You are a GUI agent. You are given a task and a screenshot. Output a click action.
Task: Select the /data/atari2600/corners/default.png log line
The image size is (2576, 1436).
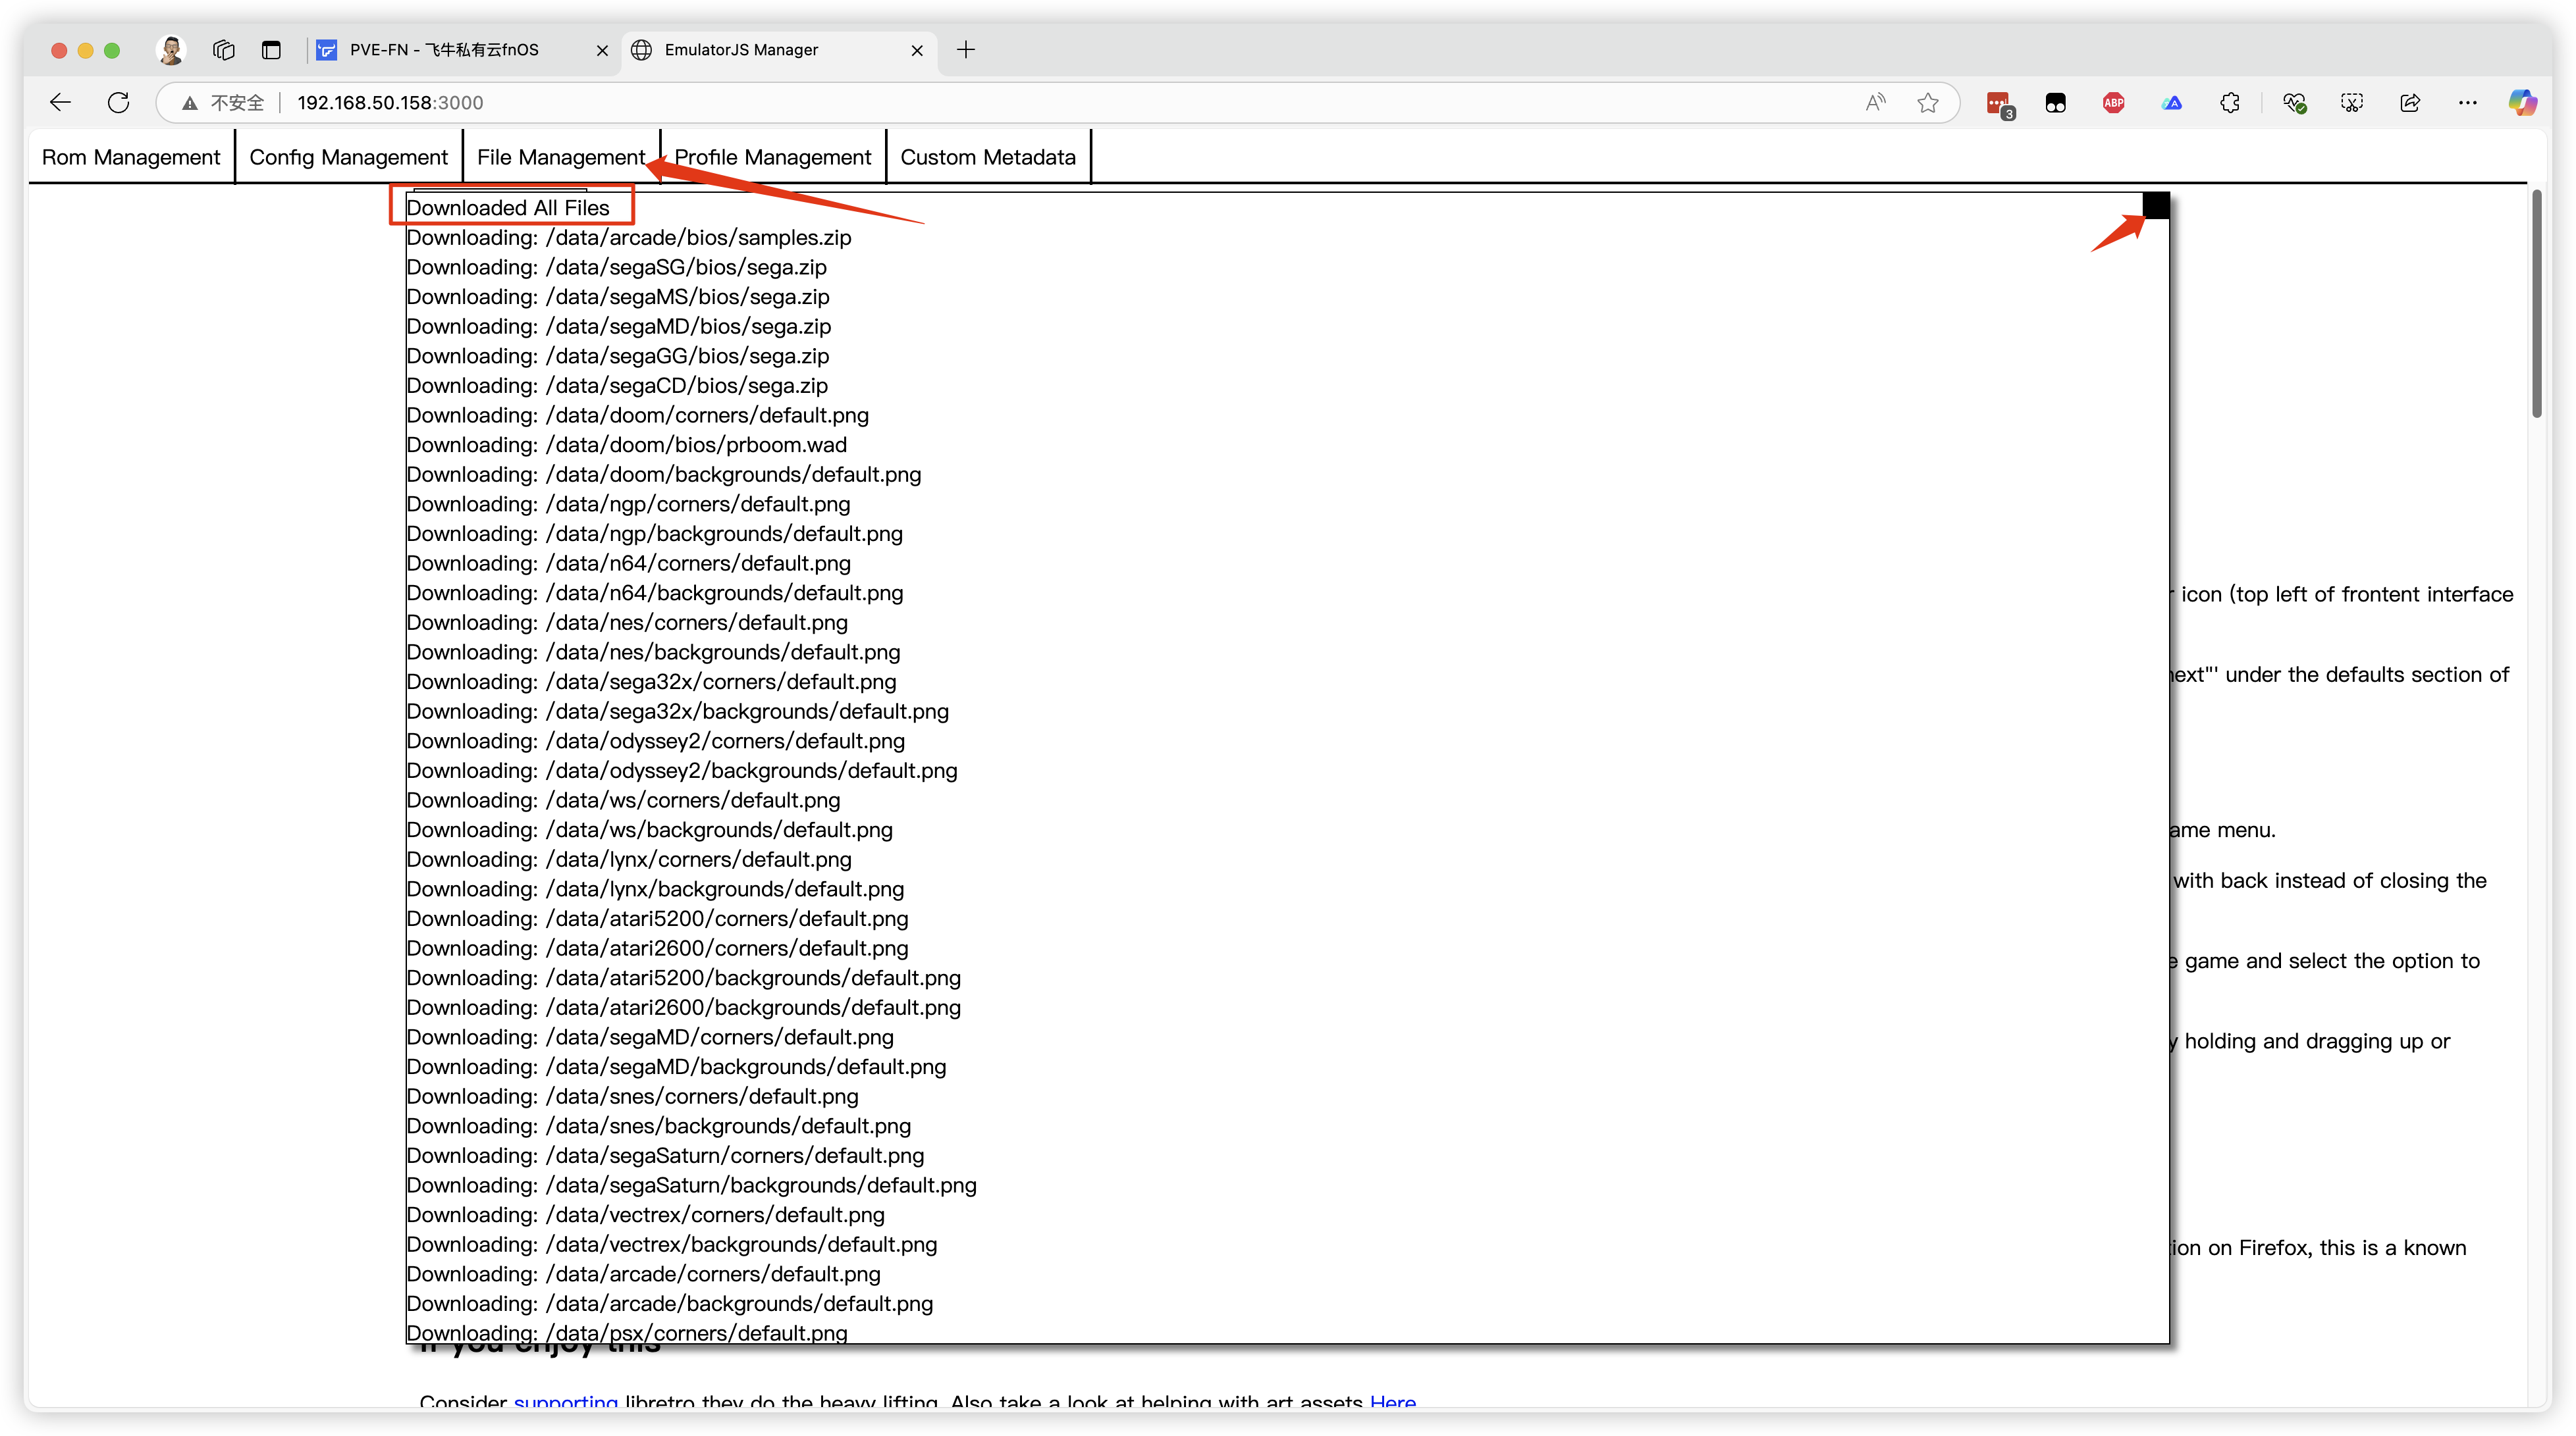658,948
